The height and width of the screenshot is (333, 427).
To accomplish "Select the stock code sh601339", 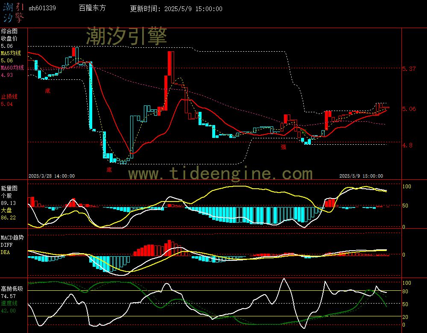I will (42, 8).
